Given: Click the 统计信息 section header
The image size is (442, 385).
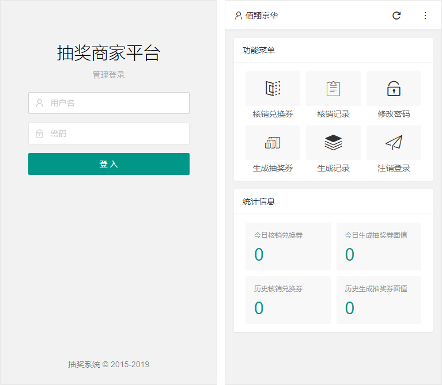Looking at the screenshot, I should click(259, 201).
